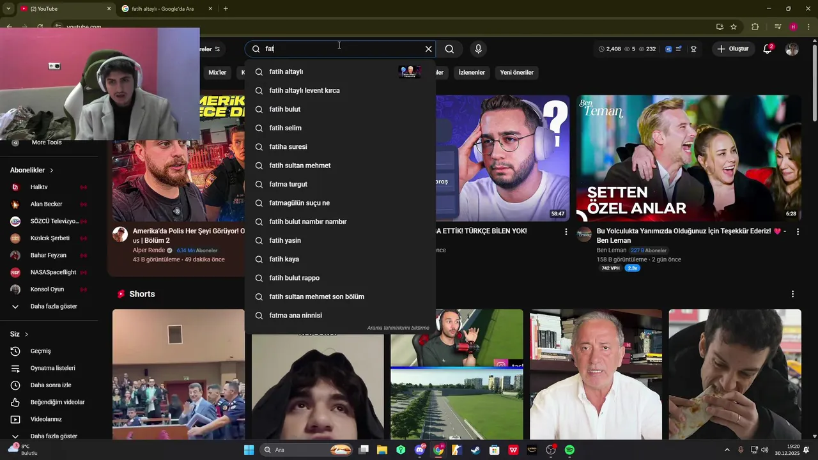Open YouTube notifications bell
The image size is (818, 460).
[768, 49]
